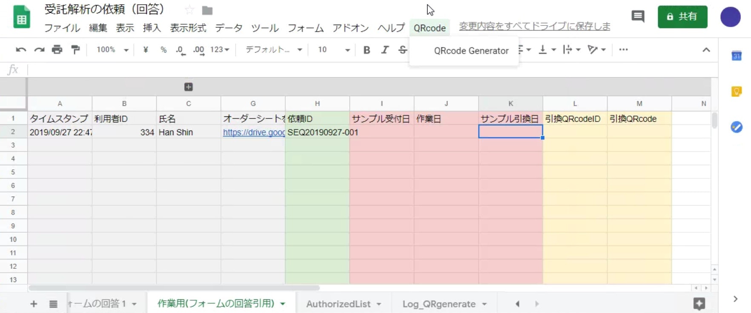Click the green 共有 share button
Screen dimensions: 751x313
pyautogui.click(x=682, y=17)
